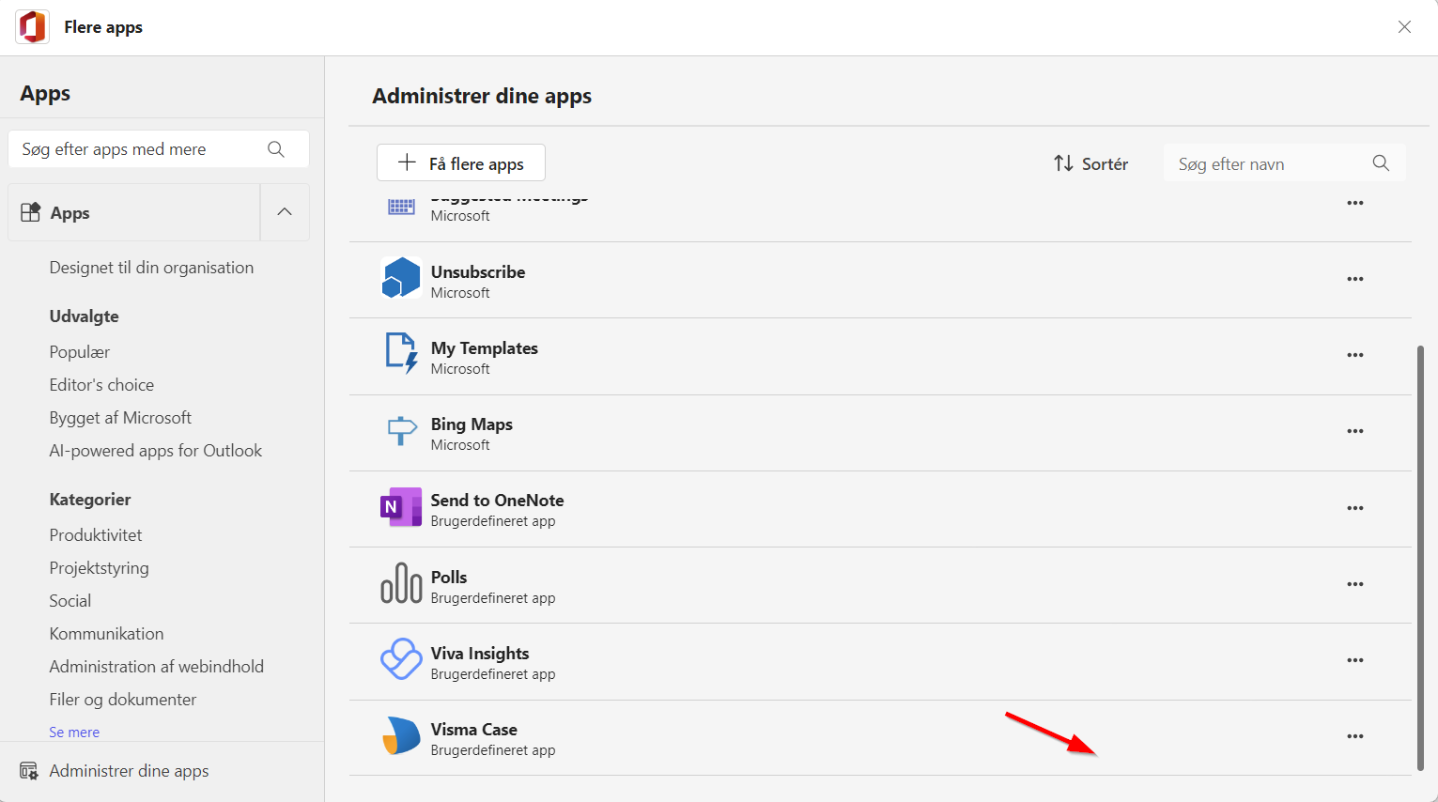Screen dimensions: 1438x802
Task: Open more options for Visma Case
Action: [1355, 736]
